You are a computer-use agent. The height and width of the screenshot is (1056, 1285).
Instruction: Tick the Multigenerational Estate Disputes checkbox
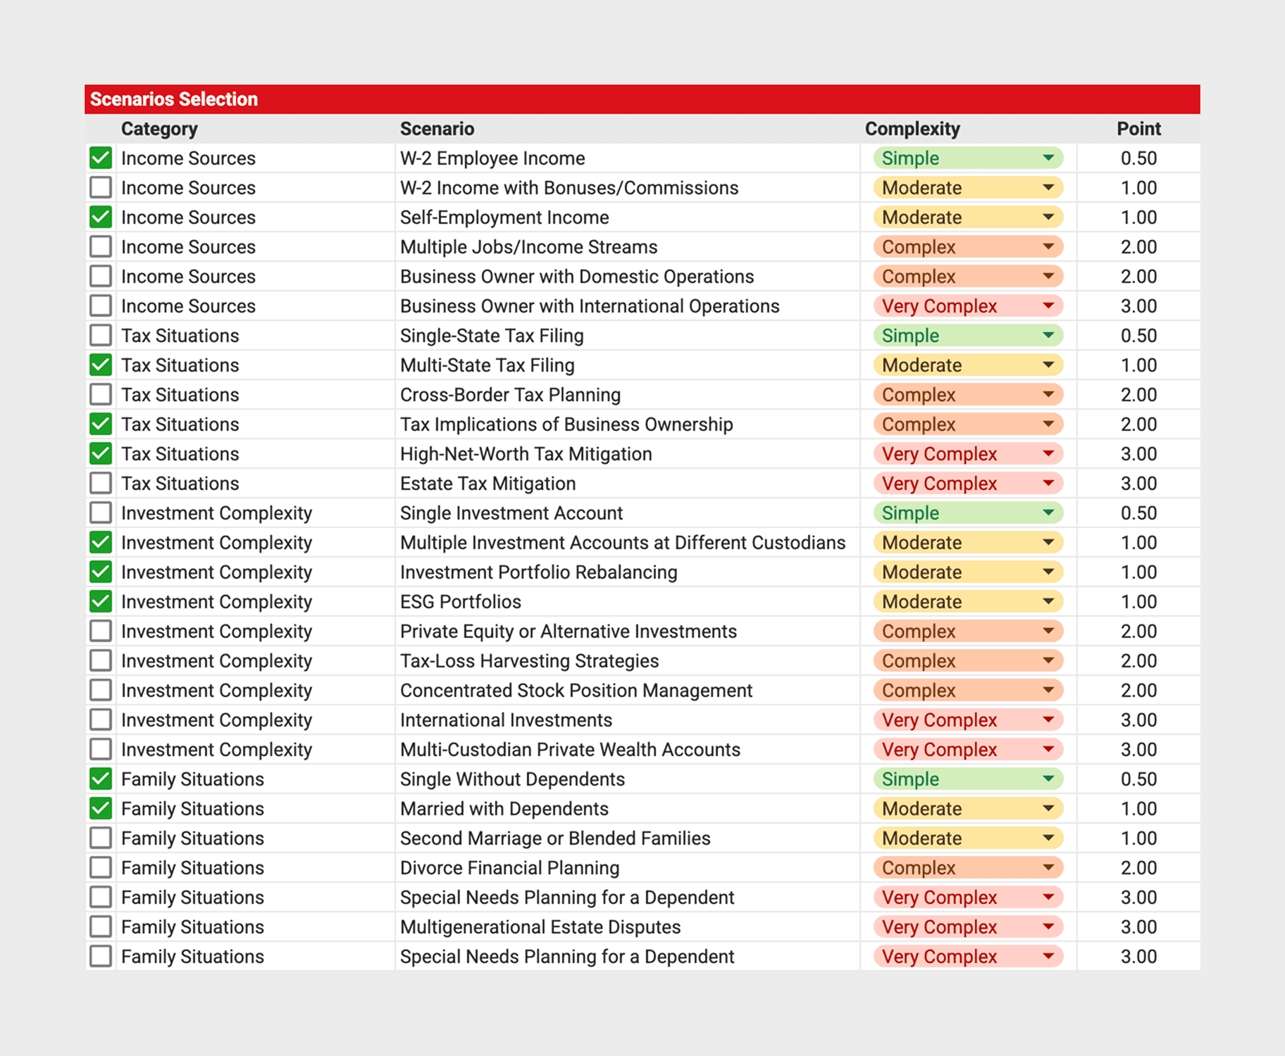pos(101,927)
